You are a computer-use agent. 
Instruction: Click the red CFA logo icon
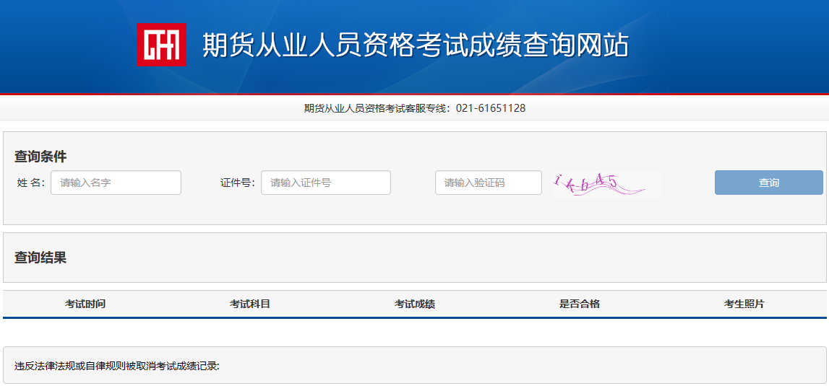click(x=161, y=45)
